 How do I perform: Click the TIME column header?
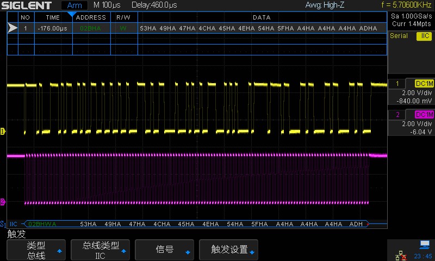click(53, 17)
